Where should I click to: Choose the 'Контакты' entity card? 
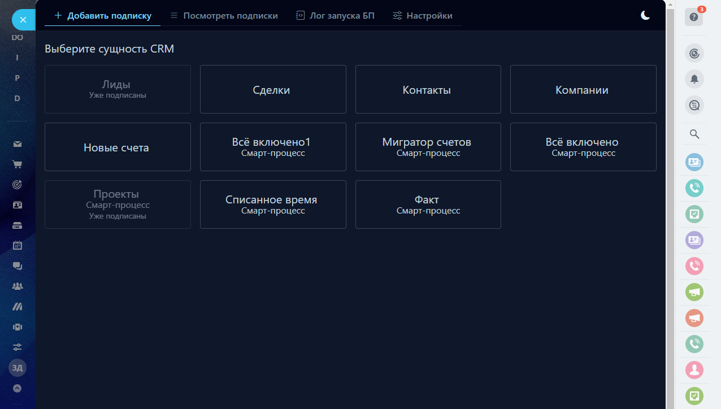click(x=428, y=89)
